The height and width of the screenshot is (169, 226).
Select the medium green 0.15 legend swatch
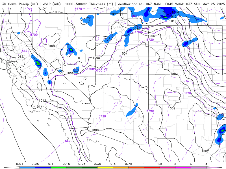(x=74, y=168)
